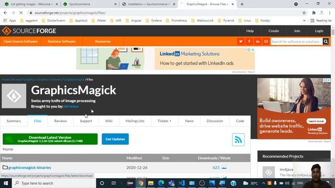Open Task View on taskbar
The width and height of the screenshot is (335, 188).
114,183
